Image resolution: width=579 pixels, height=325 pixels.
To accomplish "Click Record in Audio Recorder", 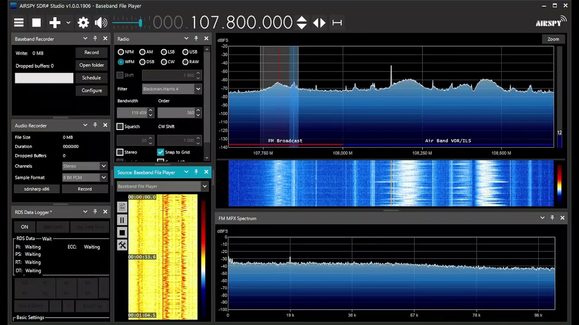I will click(85, 189).
